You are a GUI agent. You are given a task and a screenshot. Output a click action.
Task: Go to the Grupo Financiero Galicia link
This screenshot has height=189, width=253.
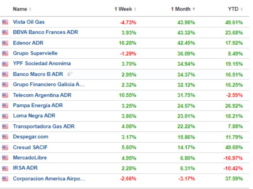tap(49, 85)
